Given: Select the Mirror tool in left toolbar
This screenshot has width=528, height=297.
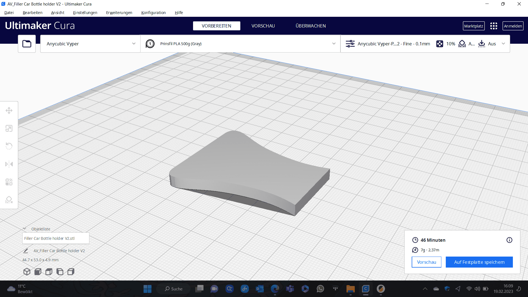Looking at the screenshot, I should [x=9, y=164].
